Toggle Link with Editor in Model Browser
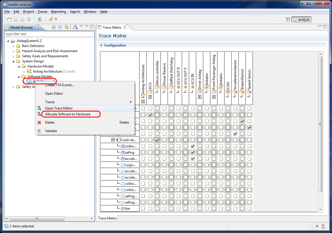332x233 pixels. [x=67, y=27]
